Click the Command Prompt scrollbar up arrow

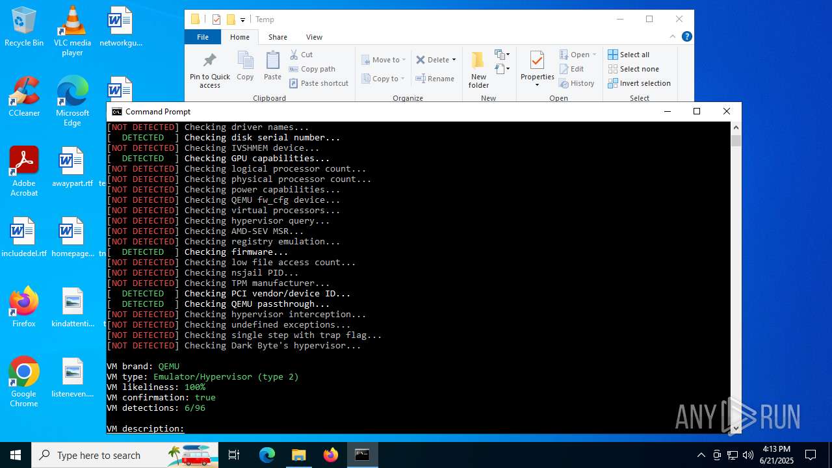[x=736, y=127]
